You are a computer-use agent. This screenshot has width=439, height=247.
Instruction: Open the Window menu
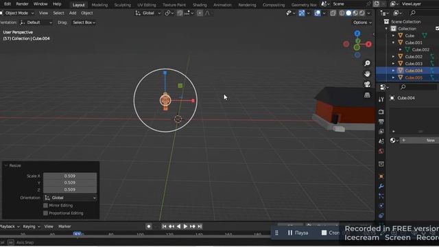click(40, 4)
